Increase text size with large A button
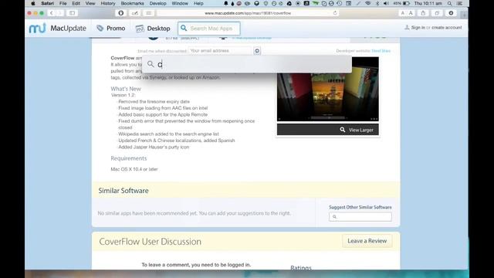 [411, 13]
